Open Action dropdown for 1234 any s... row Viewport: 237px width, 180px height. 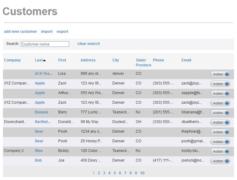coord(220,132)
